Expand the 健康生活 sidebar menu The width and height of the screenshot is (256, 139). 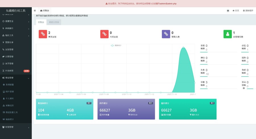16,21
